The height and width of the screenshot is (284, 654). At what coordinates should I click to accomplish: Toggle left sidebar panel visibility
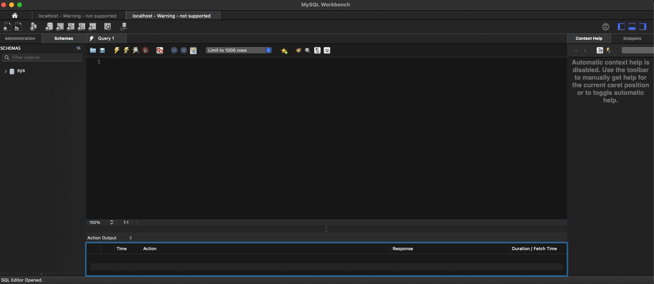(x=621, y=27)
